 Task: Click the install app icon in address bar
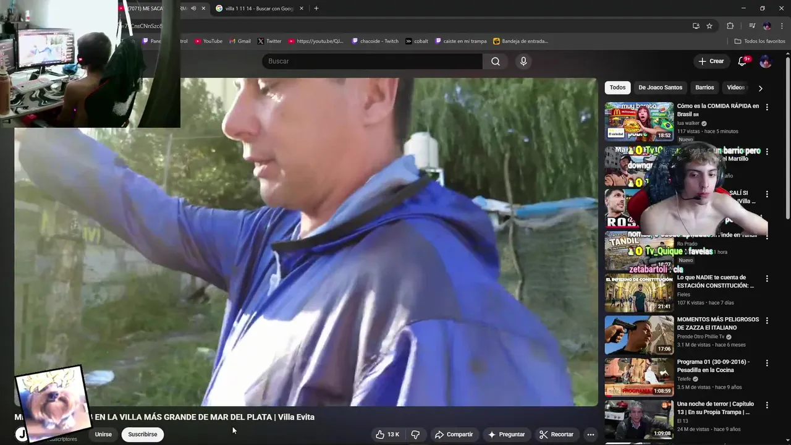[696, 26]
